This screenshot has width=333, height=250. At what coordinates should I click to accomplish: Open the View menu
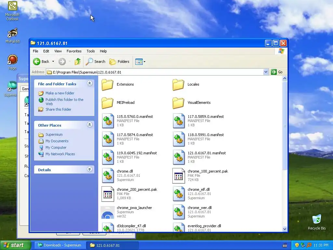click(x=58, y=51)
